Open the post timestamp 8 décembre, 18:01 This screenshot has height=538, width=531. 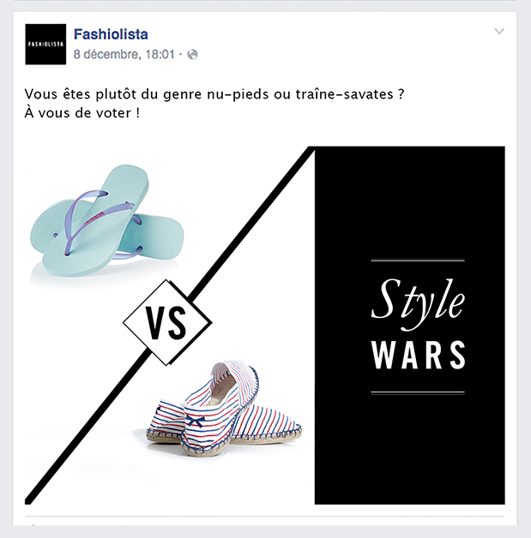[x=124, y=54]
